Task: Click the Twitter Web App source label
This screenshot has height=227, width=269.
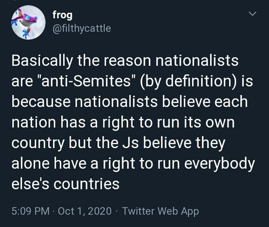Action: point(160,211)
